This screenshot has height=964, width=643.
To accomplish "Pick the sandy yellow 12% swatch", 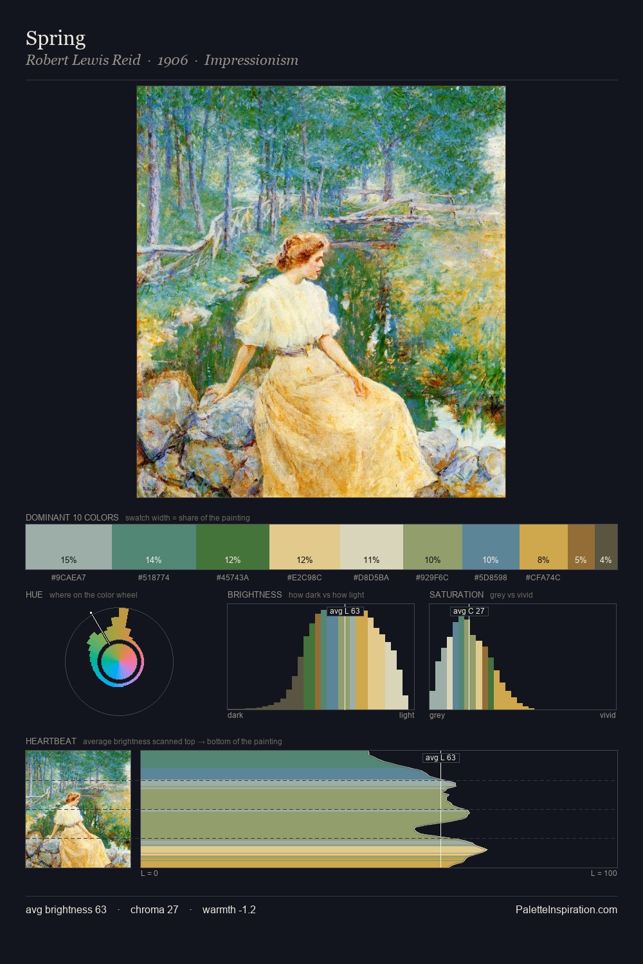I will point(305,547).
